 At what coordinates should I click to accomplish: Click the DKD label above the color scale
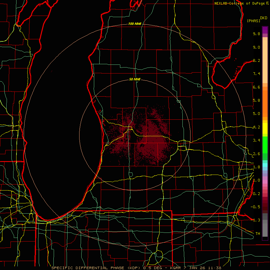(264, 18)
